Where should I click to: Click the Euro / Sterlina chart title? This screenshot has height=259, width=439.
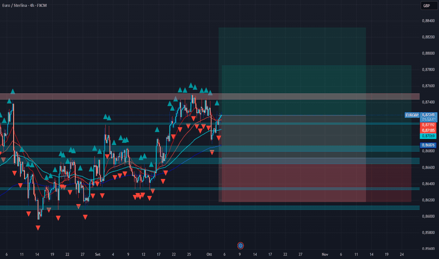point(24,5)
